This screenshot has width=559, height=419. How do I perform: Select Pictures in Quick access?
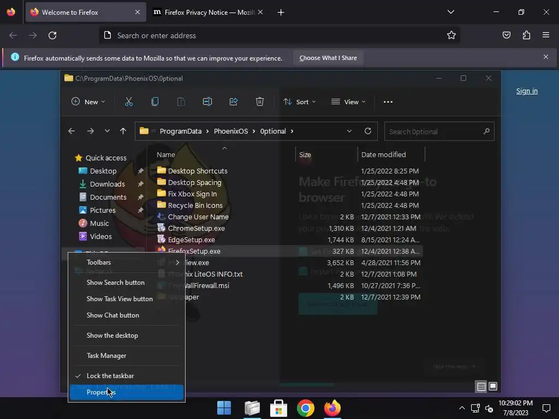(103, 210)
